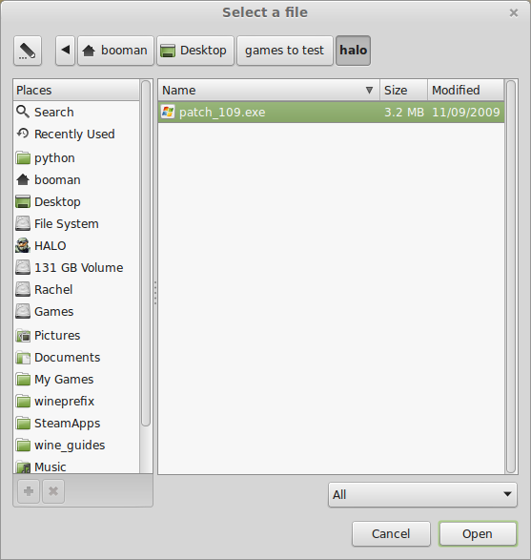This screenshot has width=531, height=560.
Task: Click the patch_109.exe file icon
Action: click(x=168, y=113)
